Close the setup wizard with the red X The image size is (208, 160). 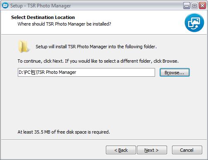[x=202, y=6]
